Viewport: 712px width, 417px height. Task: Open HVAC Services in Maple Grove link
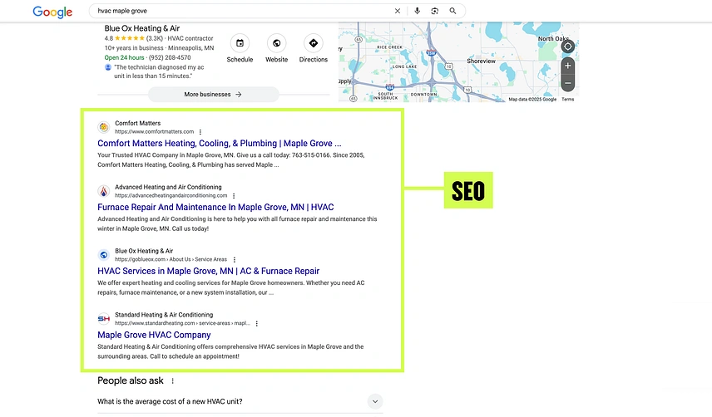point(208,271)
